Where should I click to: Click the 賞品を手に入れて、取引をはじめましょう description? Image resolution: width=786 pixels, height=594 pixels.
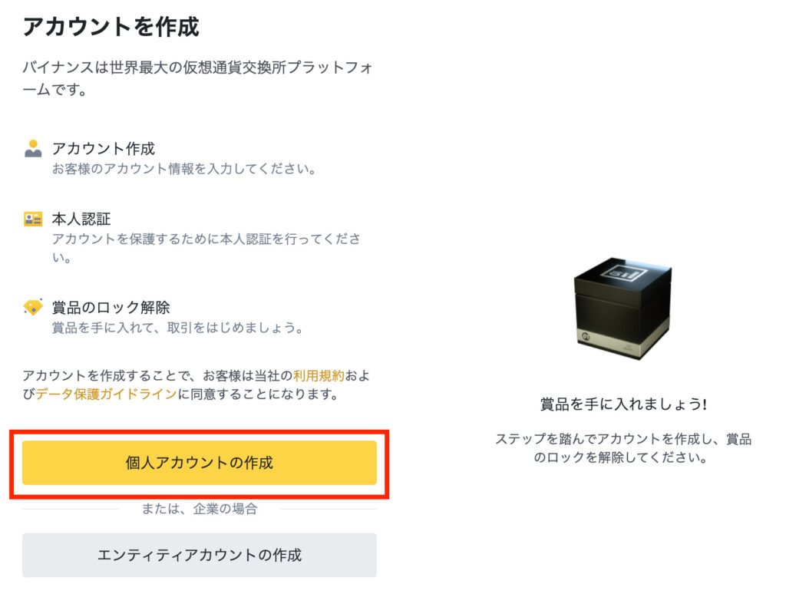177,328
